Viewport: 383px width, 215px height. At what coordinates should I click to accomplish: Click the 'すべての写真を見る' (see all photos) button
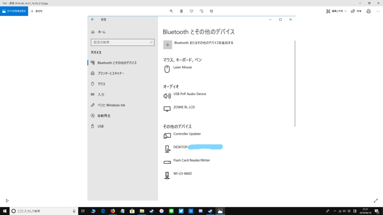click(14, 11)
